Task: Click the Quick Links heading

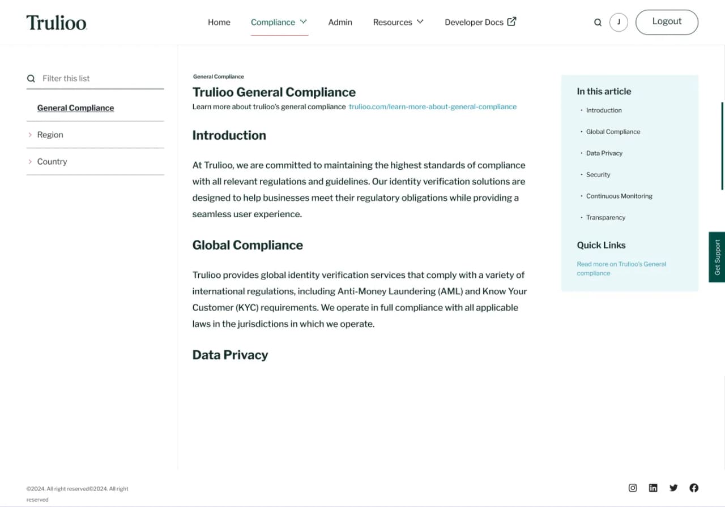Action: coord(601,245)
